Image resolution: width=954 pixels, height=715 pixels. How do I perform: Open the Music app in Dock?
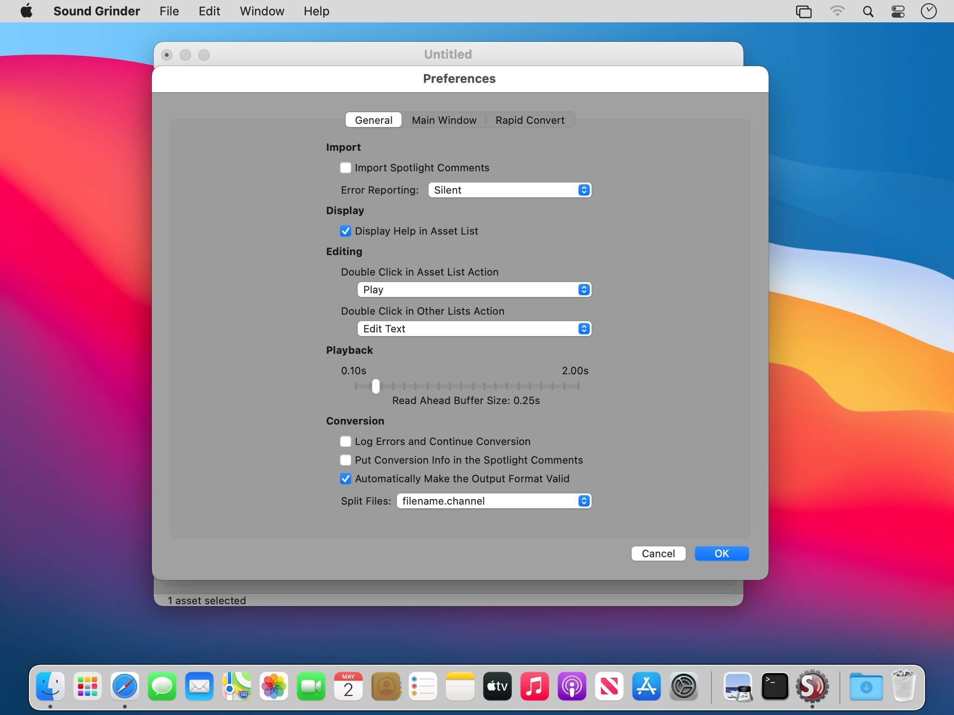(534, 686)
